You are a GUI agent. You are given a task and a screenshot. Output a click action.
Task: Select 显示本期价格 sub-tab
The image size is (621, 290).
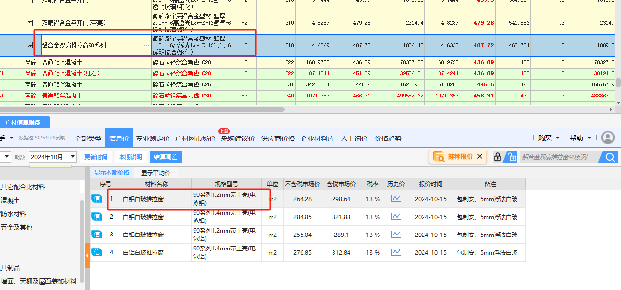pos(112,173)
